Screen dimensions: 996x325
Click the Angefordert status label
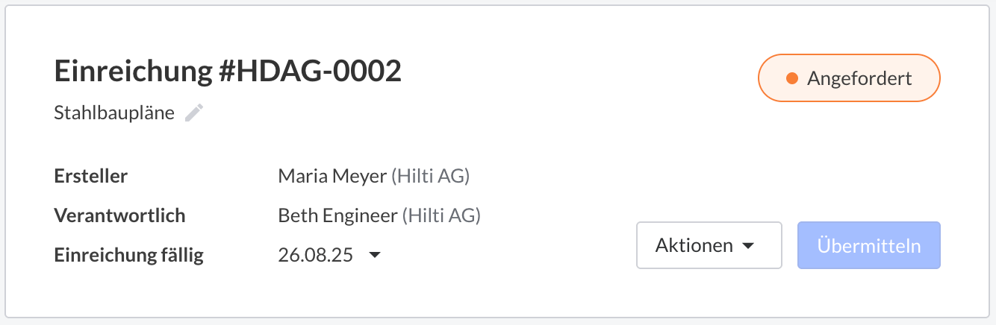pyautogui.click(x=859, y=78)
